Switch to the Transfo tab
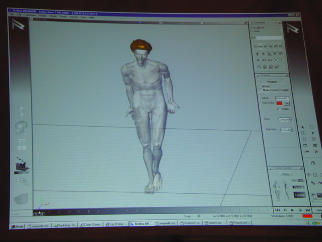322x242 pixels. (x=275, y=90)
